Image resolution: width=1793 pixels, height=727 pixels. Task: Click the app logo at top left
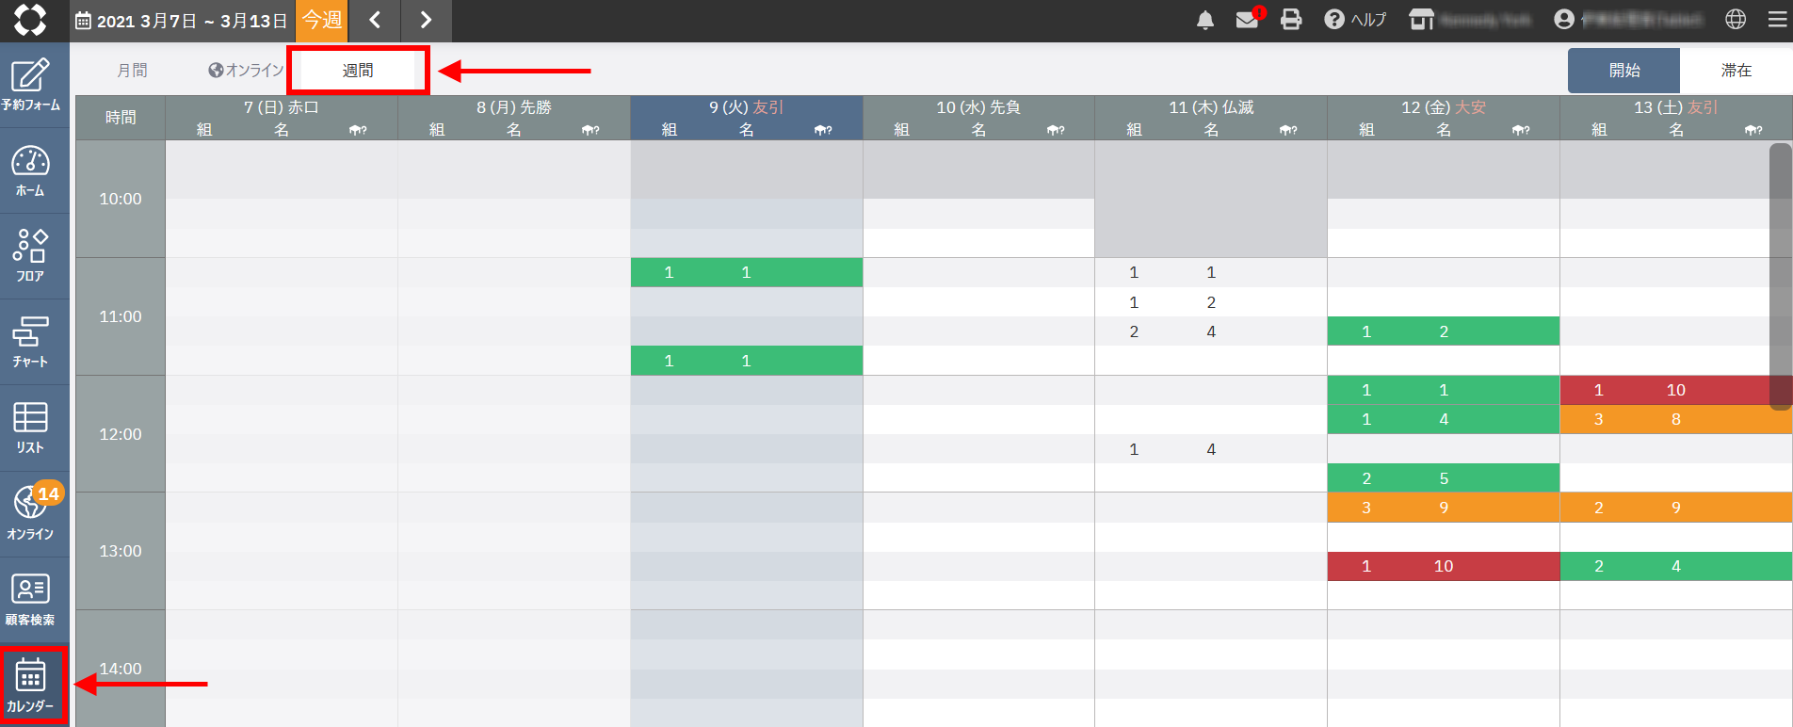[x=30, y=20]
